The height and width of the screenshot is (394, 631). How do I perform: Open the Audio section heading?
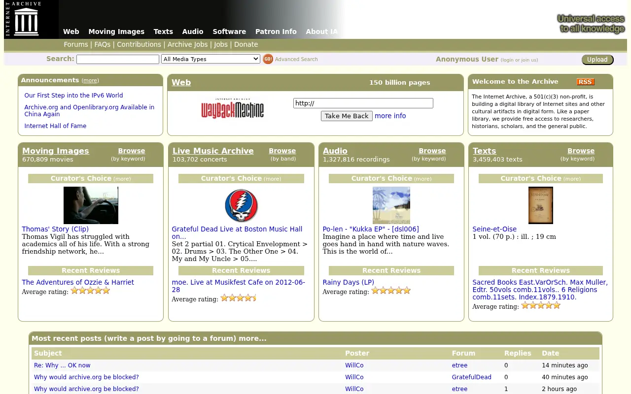click(x=335, y=151)
